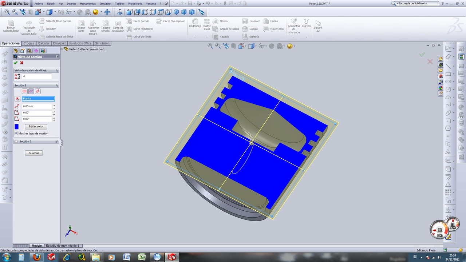Click green confirmation check in viewport corner
The width and height of the screenshot is (466, 262).
pos(422,54)
